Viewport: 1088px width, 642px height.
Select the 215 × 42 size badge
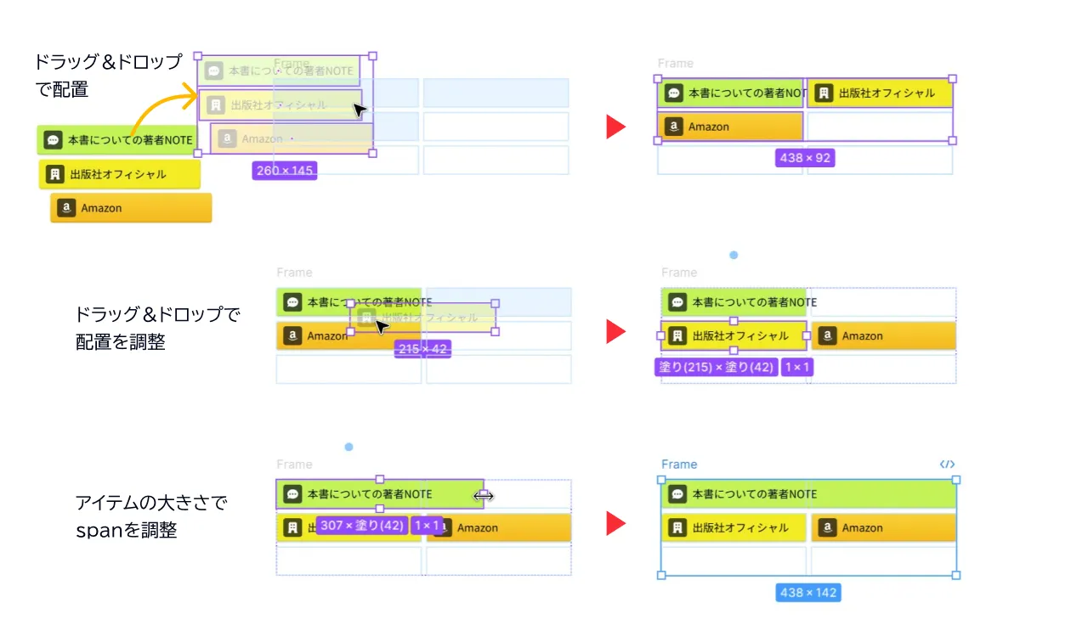click(x=422, y=348)
